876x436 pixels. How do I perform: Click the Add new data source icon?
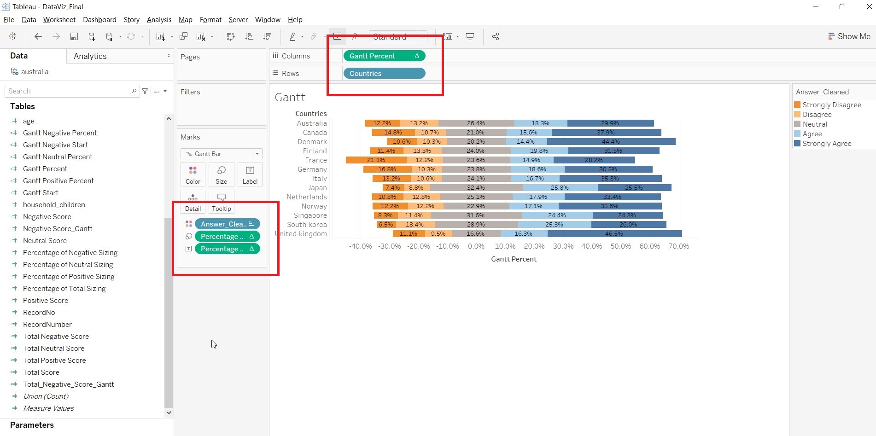coord(92,36)
